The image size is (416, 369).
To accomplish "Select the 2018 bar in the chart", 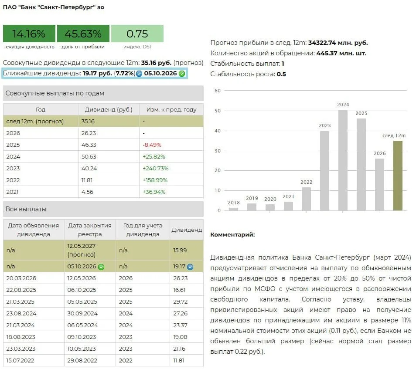I will tap(233, 209).
